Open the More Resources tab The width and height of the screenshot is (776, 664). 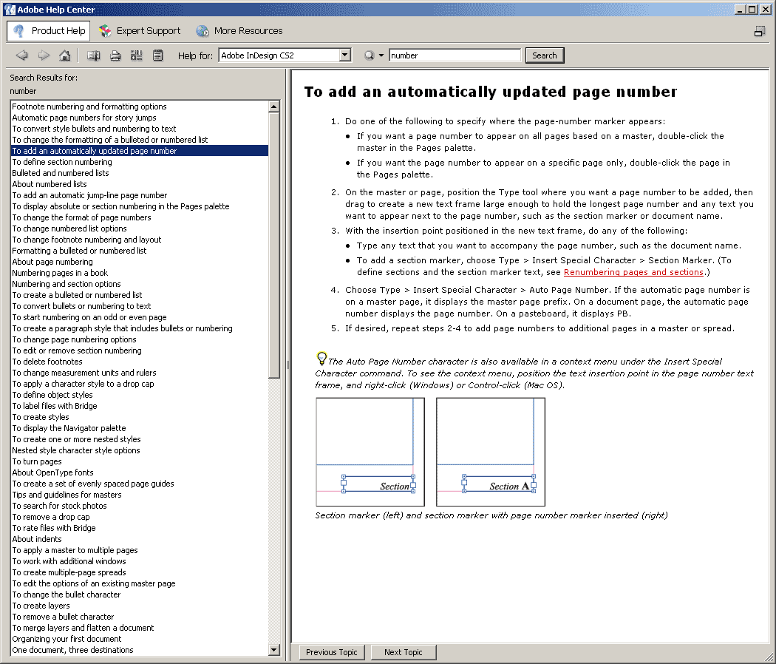(239, 31)
